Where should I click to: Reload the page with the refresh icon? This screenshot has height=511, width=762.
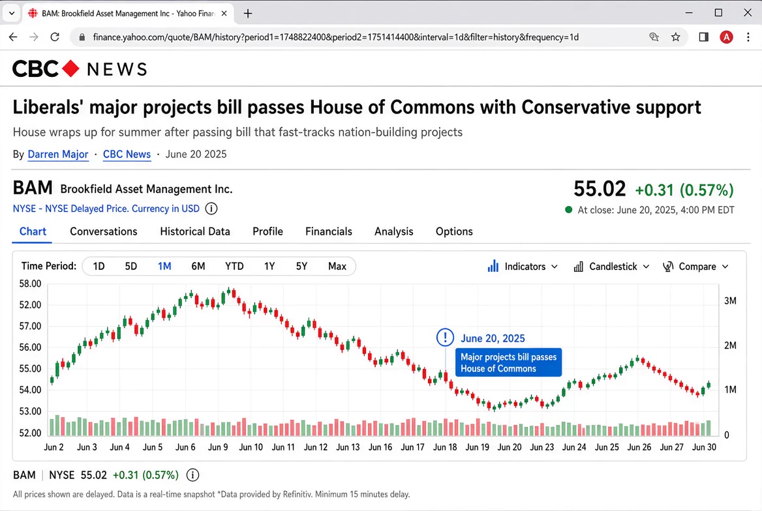(55, 37)
